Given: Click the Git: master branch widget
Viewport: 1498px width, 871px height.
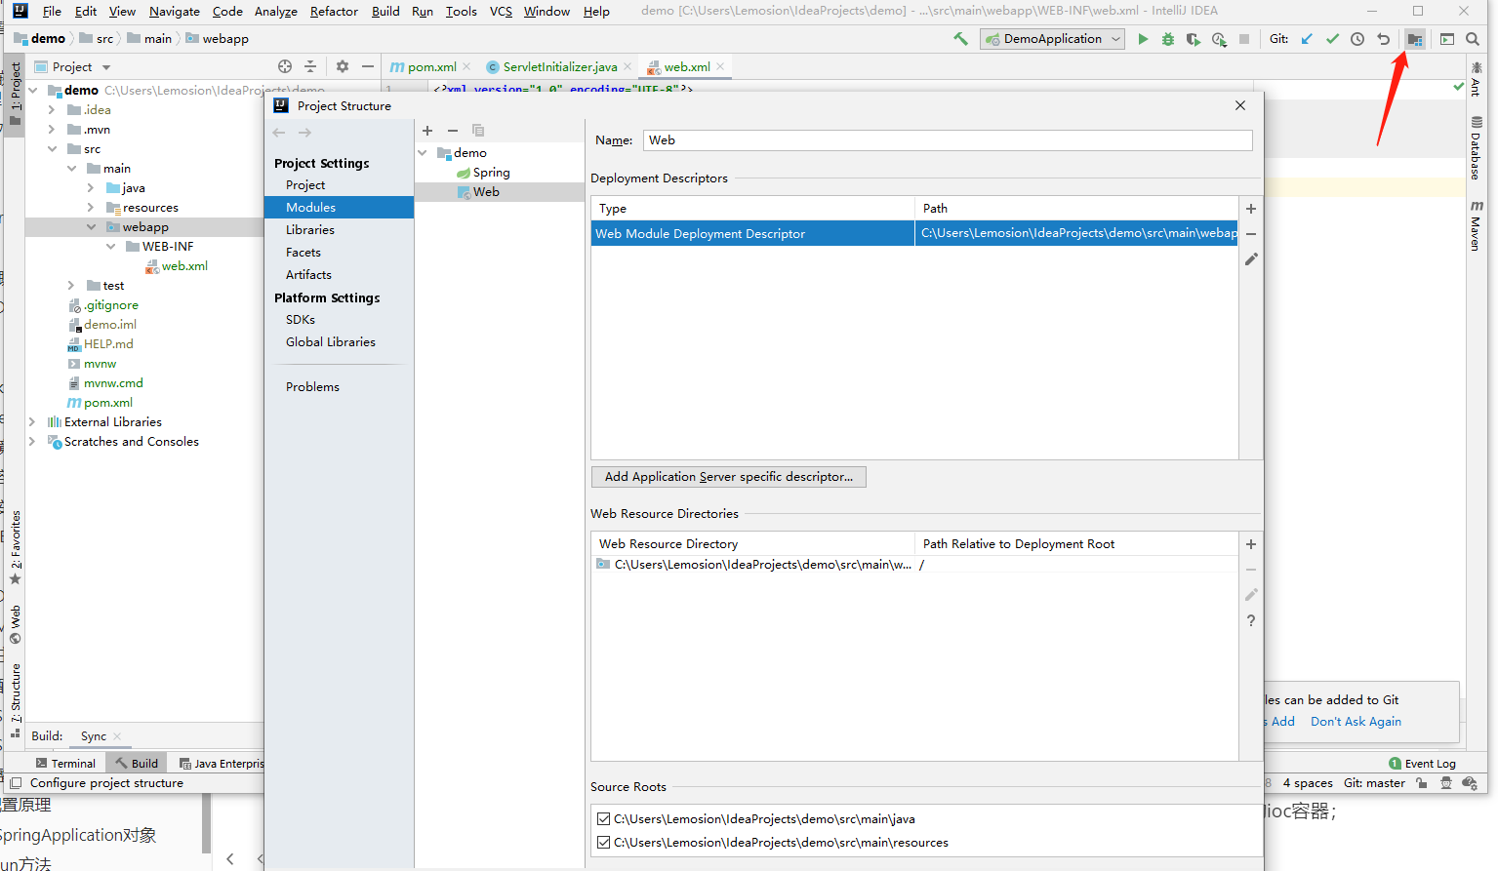Looking at the screenshot, I should [x=1374, y=783].
